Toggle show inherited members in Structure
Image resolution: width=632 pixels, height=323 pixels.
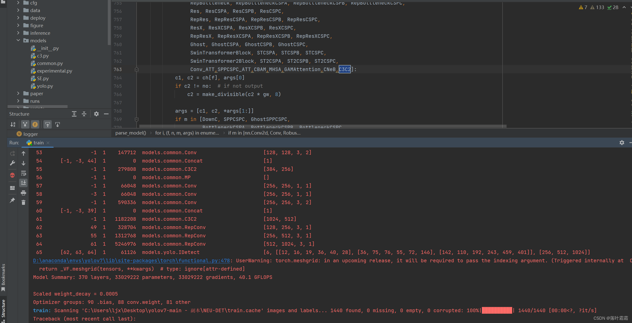coord(25,124)
